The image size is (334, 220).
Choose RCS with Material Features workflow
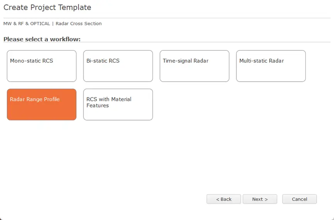118,104
